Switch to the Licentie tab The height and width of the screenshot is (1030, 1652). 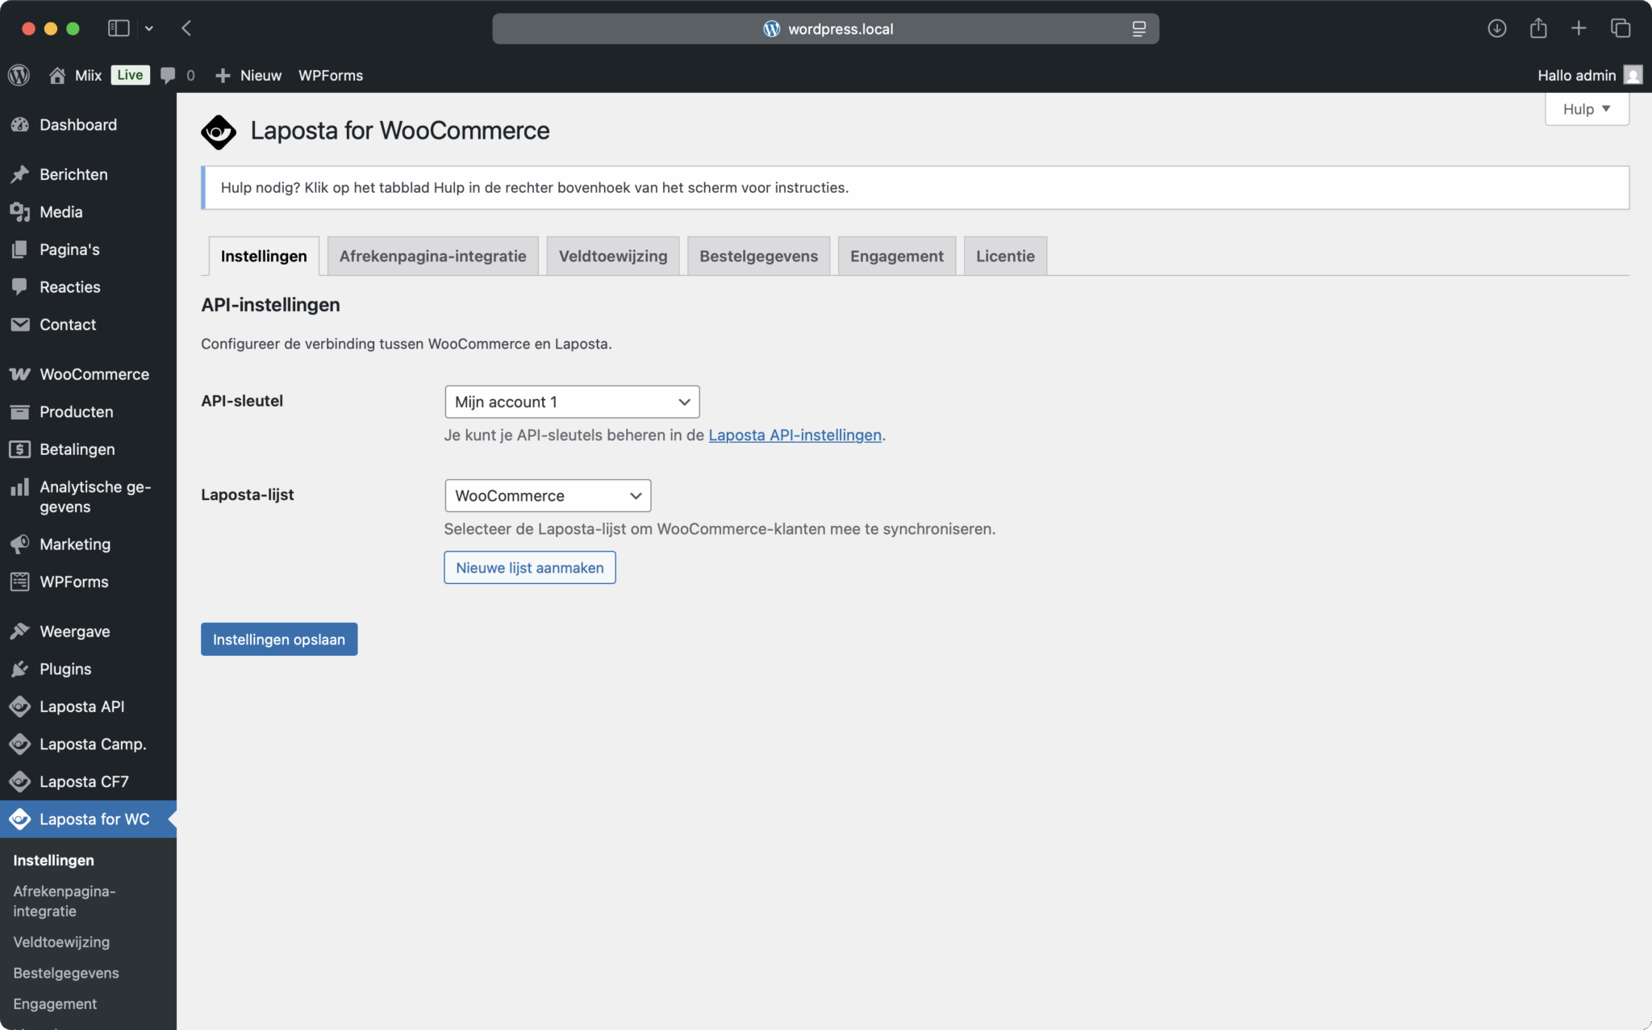[1005, 256]
